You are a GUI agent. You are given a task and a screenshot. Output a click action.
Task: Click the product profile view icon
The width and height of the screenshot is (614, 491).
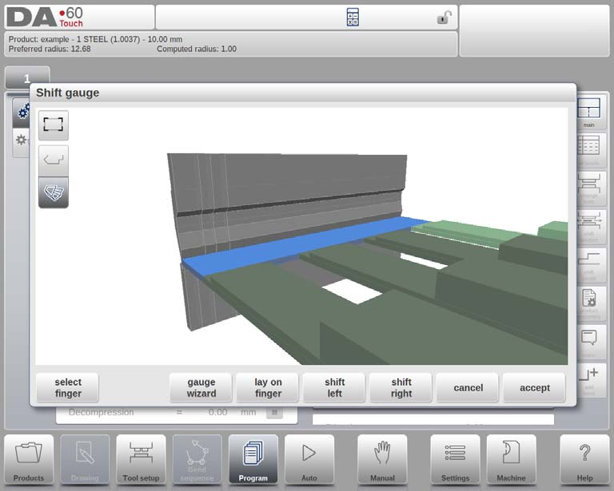[x=54, y=160]
